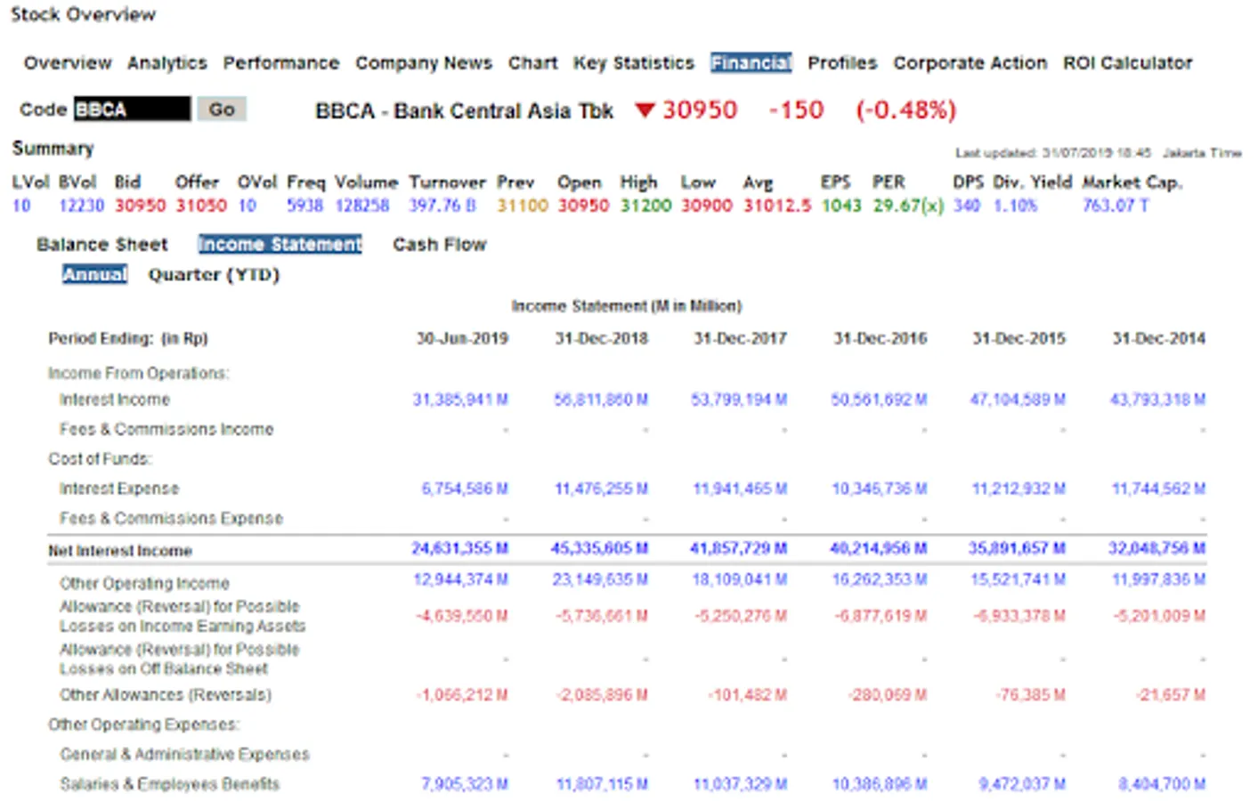Click the Interest Income row label
The height and width of the screenshot is (801, 1258).
tap(115, 400)
